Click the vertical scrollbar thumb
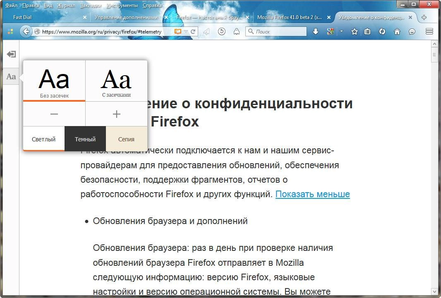This screenshot has width=441, height=298. [434, 55]
